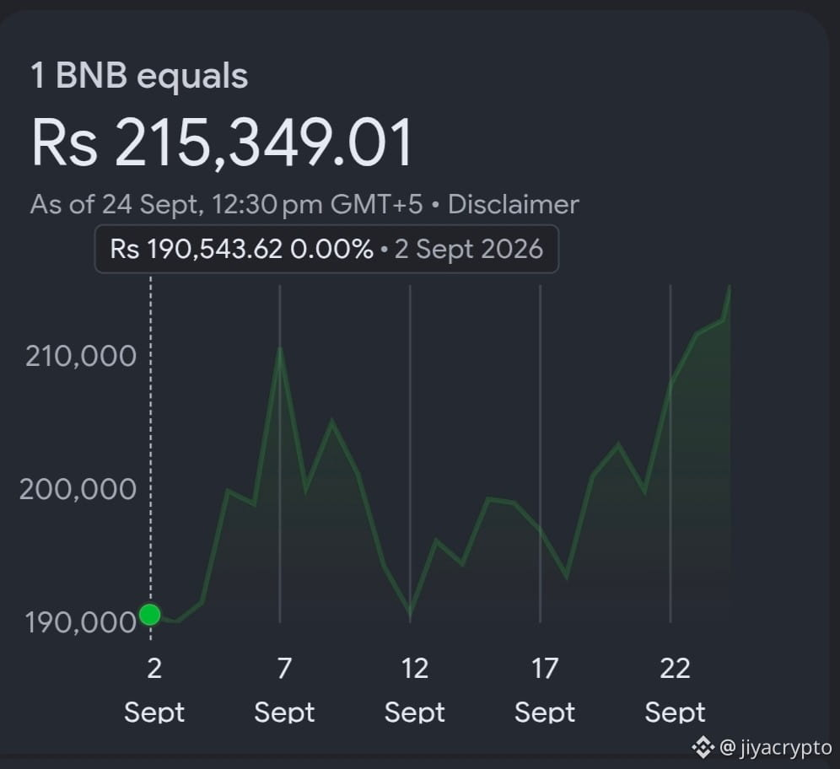Click the Rs 190,543.62 tooltip box
Viewport: 840px width, 769px height.
click(x=326, y=249)
